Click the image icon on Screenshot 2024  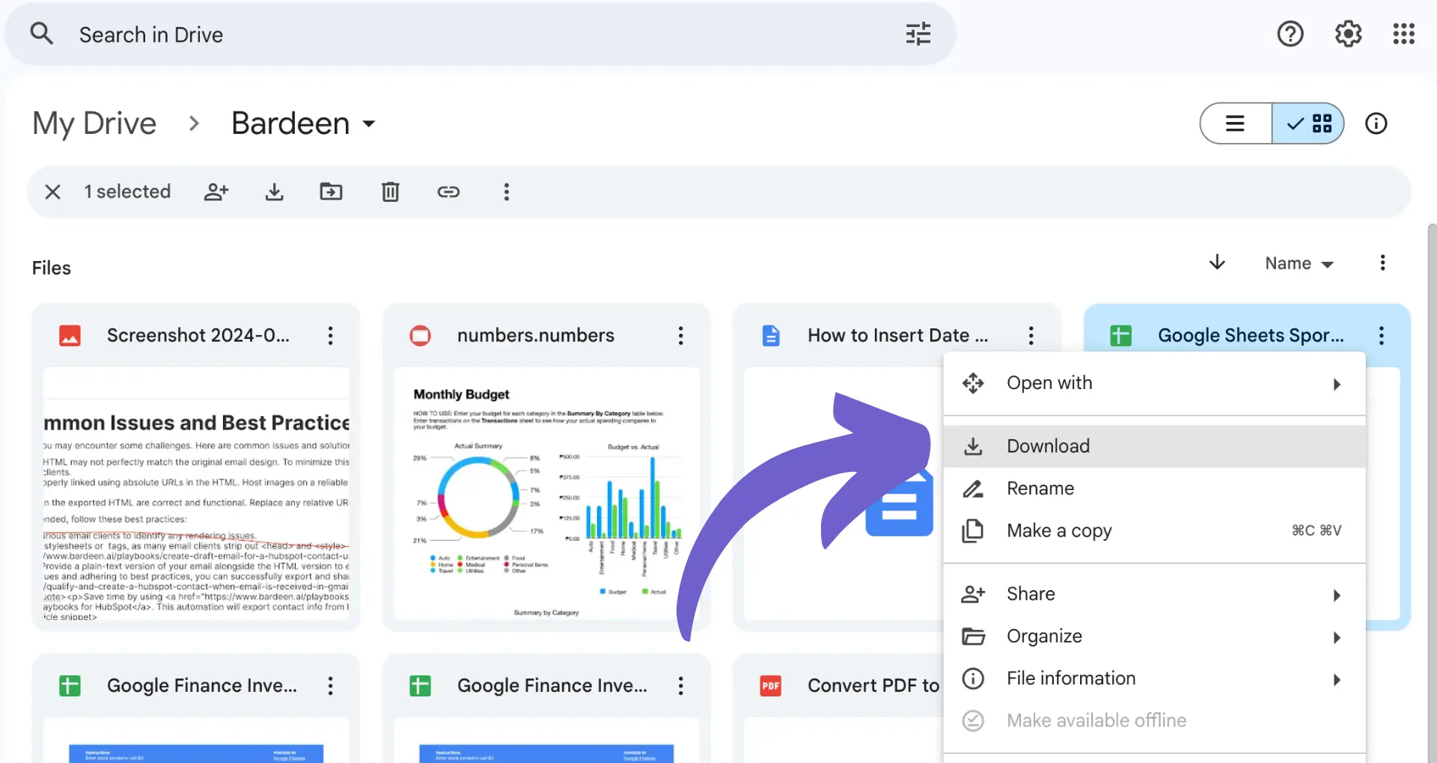pyautogui.click(x=70, y=335)
